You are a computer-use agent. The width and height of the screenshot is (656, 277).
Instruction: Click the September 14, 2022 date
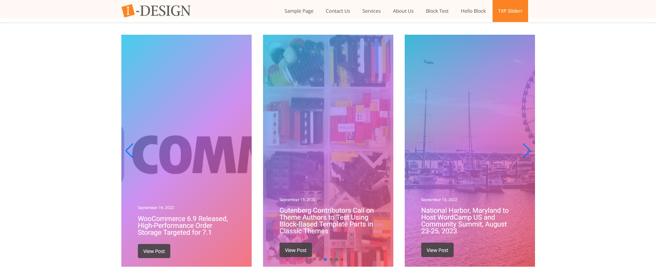(x=156, y=208)
